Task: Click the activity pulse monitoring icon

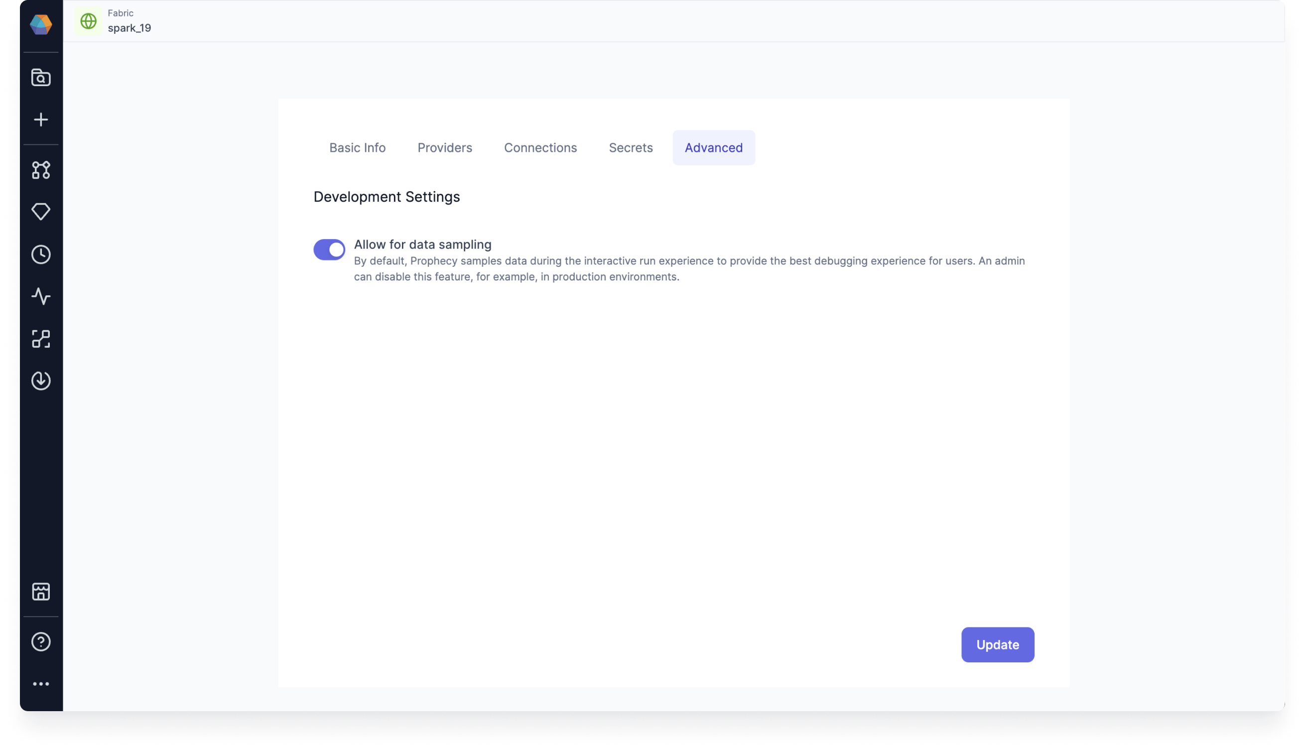Action: [41, 296]
